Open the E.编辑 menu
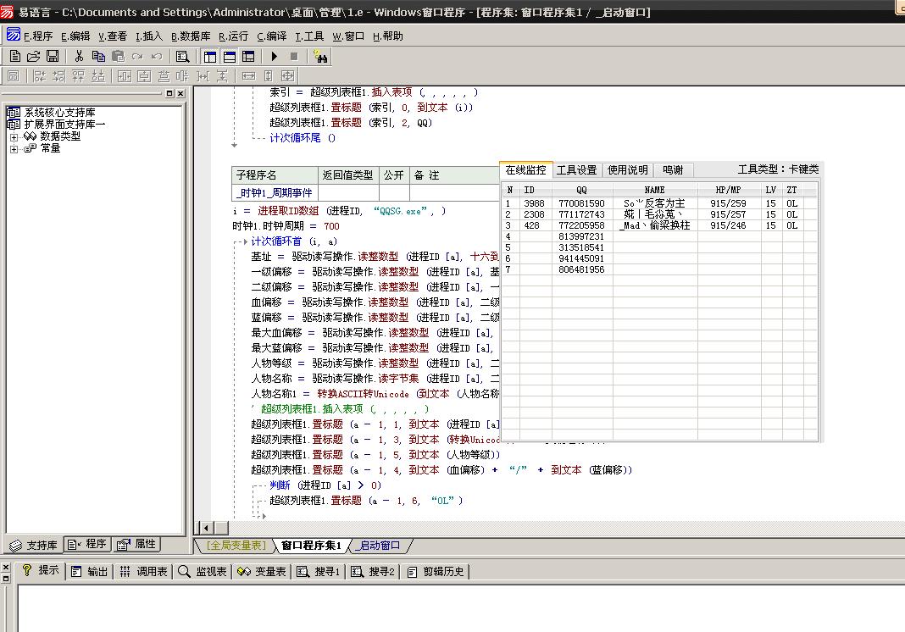Viewport: 905px width, 632px height. pos(75,36)
